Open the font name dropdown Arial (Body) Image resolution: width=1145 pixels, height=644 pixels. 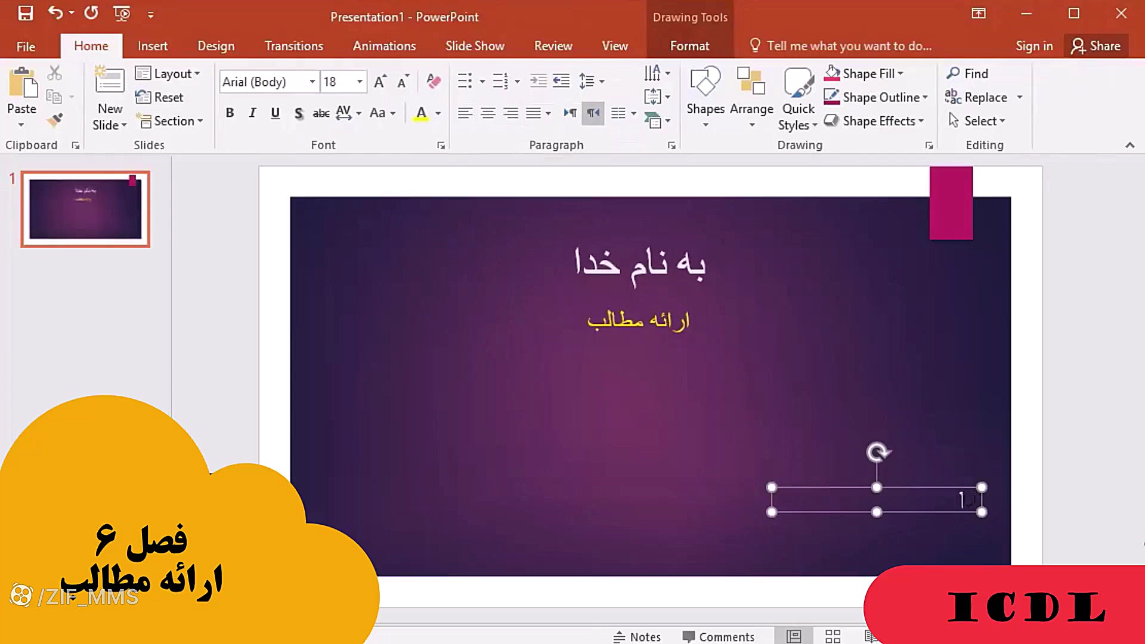[x=312, y=82]
